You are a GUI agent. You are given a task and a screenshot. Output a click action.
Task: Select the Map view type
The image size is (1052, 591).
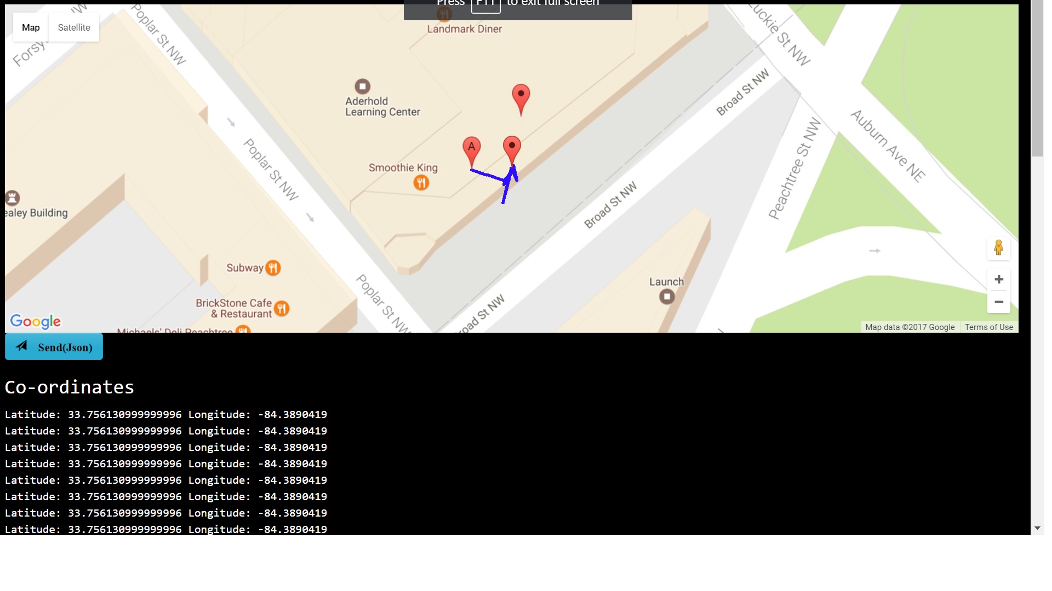tap(31, 27)
